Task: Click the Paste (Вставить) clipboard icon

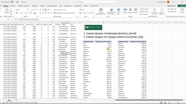Action: [x=7, y=10]
